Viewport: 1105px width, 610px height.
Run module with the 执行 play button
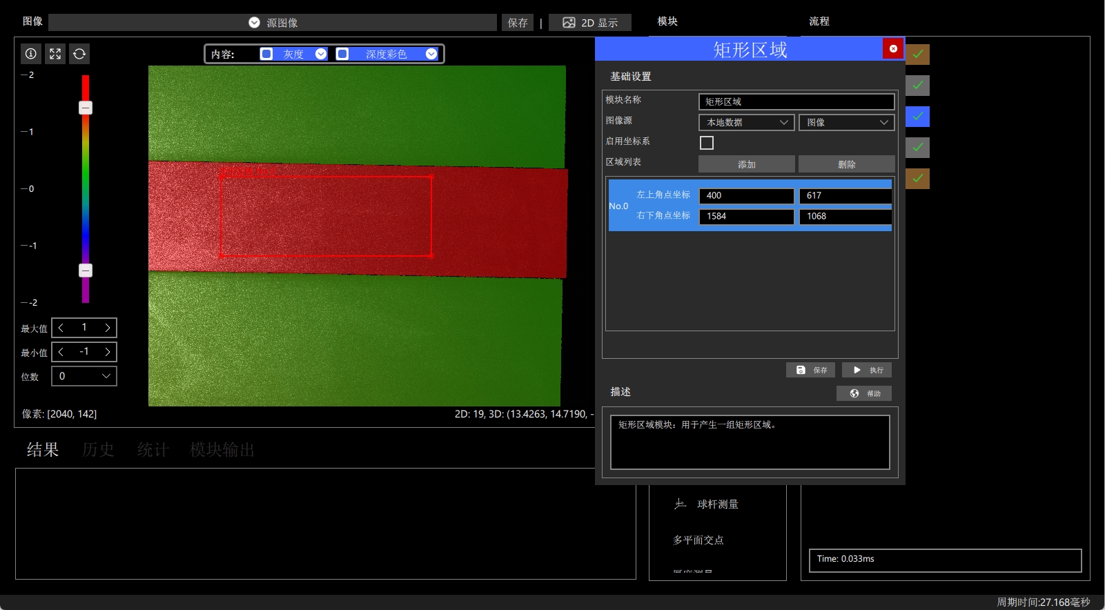[867, 370]
